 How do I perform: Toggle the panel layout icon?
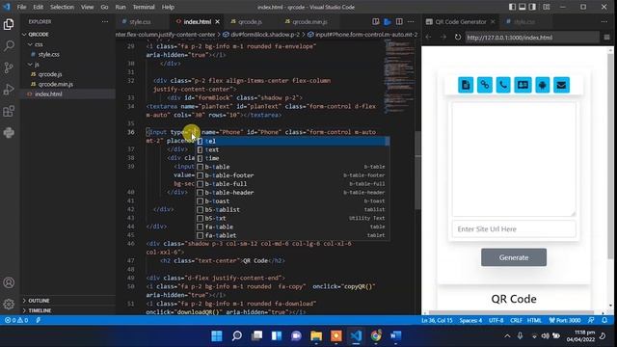pyautogui.click(x=523, y=7)
